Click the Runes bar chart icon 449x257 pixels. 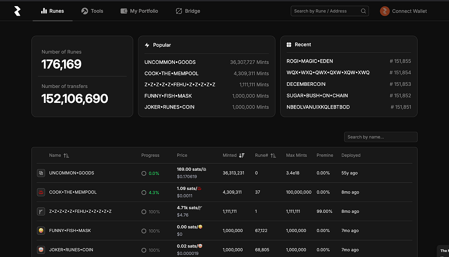pos(44,11)
